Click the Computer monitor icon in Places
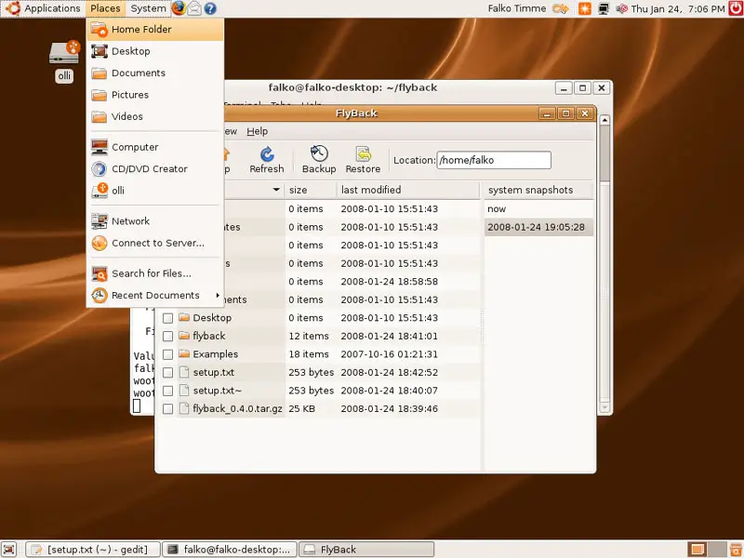This screenshot has width=744, height=558. pos(100,147)
